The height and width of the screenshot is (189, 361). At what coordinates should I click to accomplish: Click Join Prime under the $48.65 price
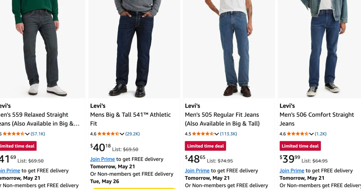197,171
